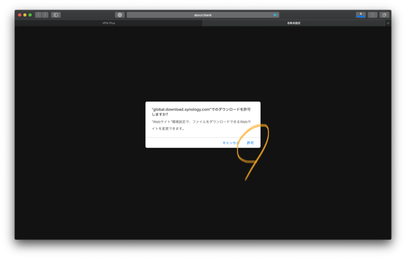The width and height of the screenshot is (406, 259).
Task: Close the Safari window with red button
Action: pyautogui.click(x=20, y=15)
